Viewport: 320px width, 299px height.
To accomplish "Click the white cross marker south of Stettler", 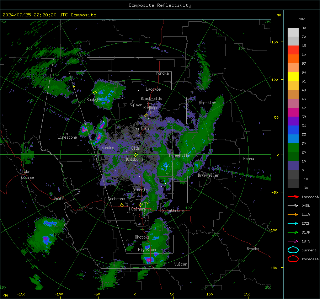I will (201, 143).
